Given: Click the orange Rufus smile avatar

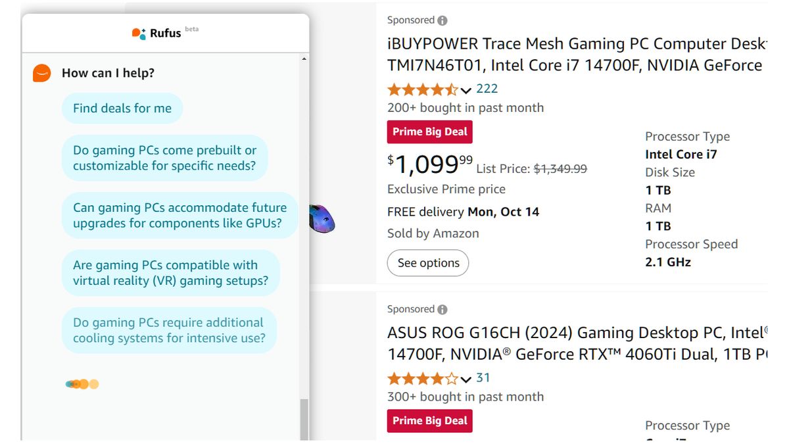Looking at the screenshot, I should click(41, 73).
